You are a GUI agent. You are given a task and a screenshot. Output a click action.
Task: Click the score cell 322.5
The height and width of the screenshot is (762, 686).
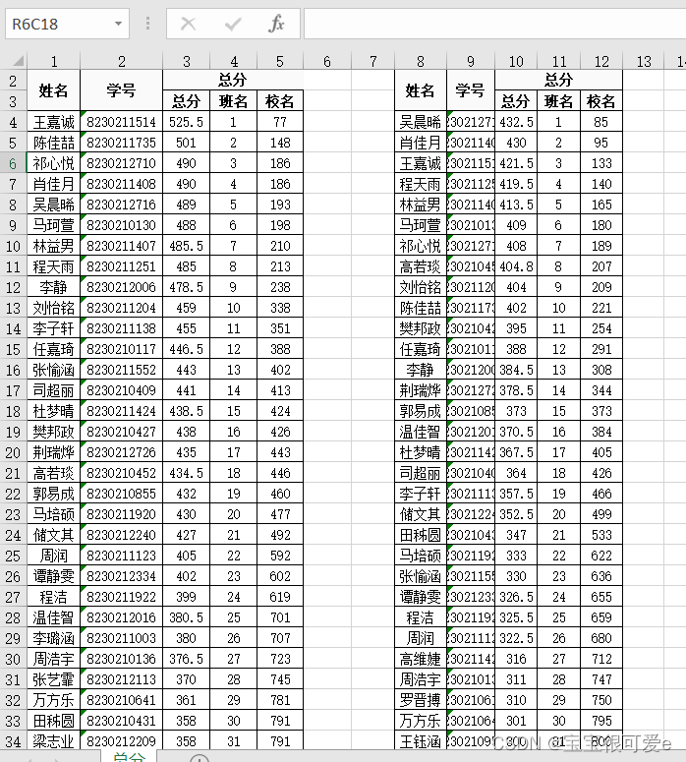coord(516,638)
